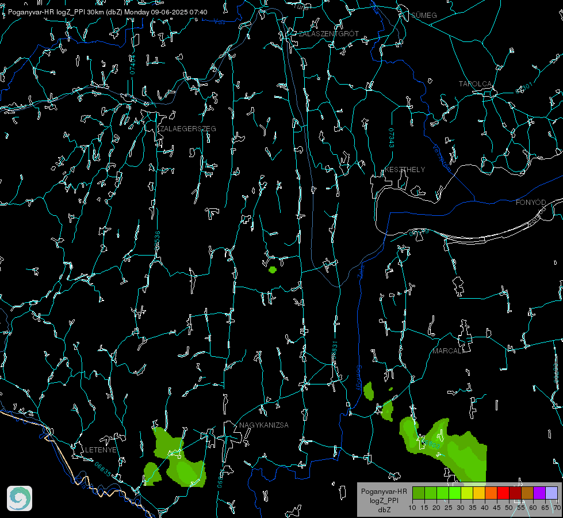Click the 60-65 dBZ purple swatch
563x518 pixels.
pyautogui.click(x=539, y=493)
